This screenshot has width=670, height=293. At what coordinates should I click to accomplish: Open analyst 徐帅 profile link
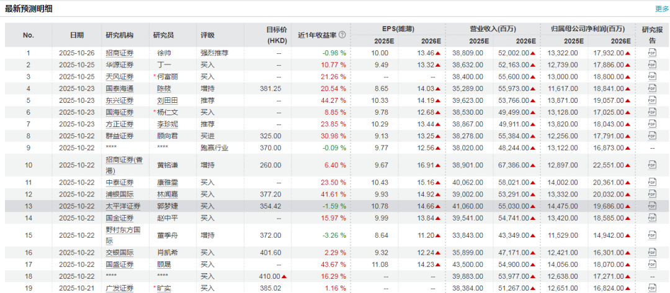tap(164, 53)
